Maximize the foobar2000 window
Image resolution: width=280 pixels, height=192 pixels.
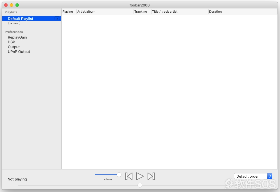[17, 5]
